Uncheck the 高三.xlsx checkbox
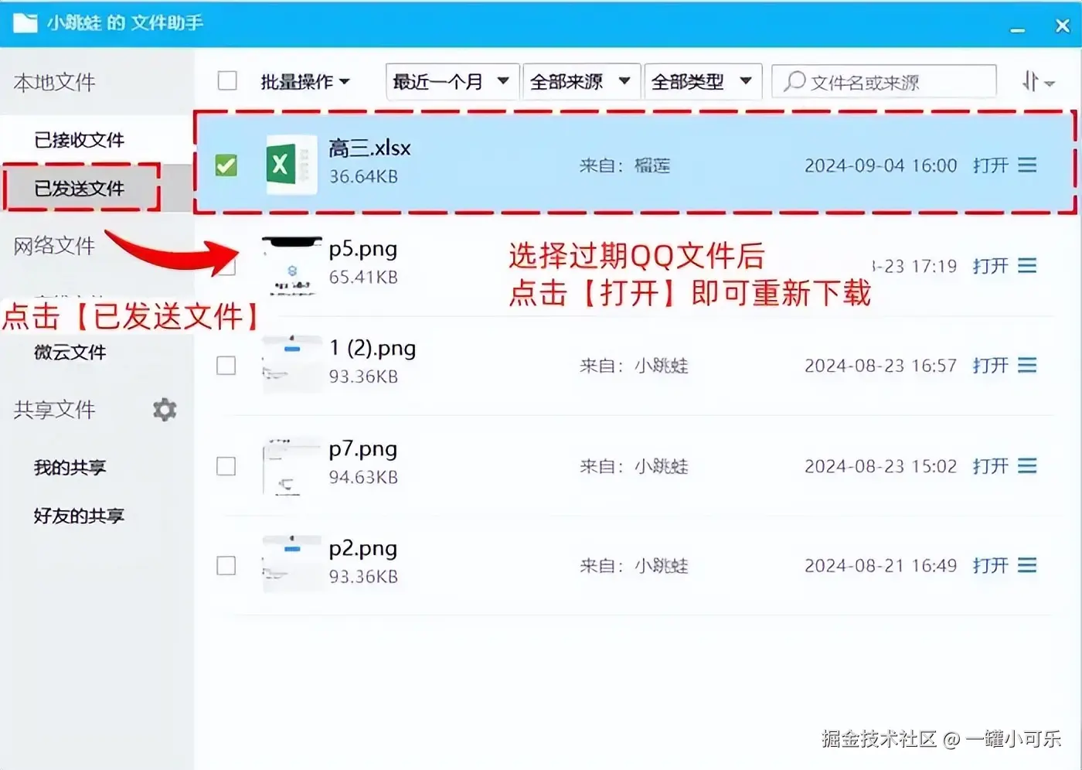The height and width of the screenshot is (770, 1082). (x=226, y=165)
